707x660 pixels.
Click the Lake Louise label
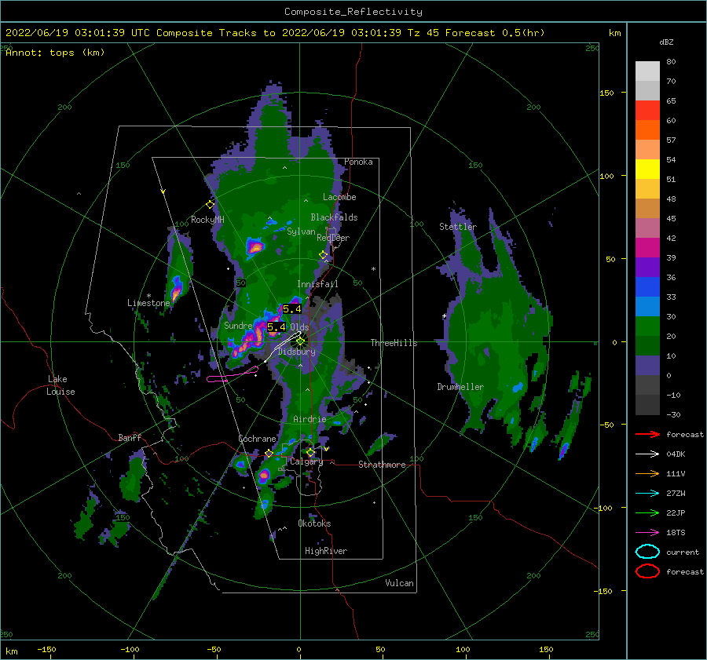point(60,385)
